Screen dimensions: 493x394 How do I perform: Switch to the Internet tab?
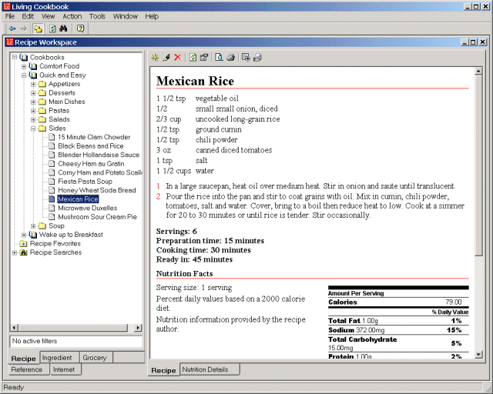[x=64, y=369]
